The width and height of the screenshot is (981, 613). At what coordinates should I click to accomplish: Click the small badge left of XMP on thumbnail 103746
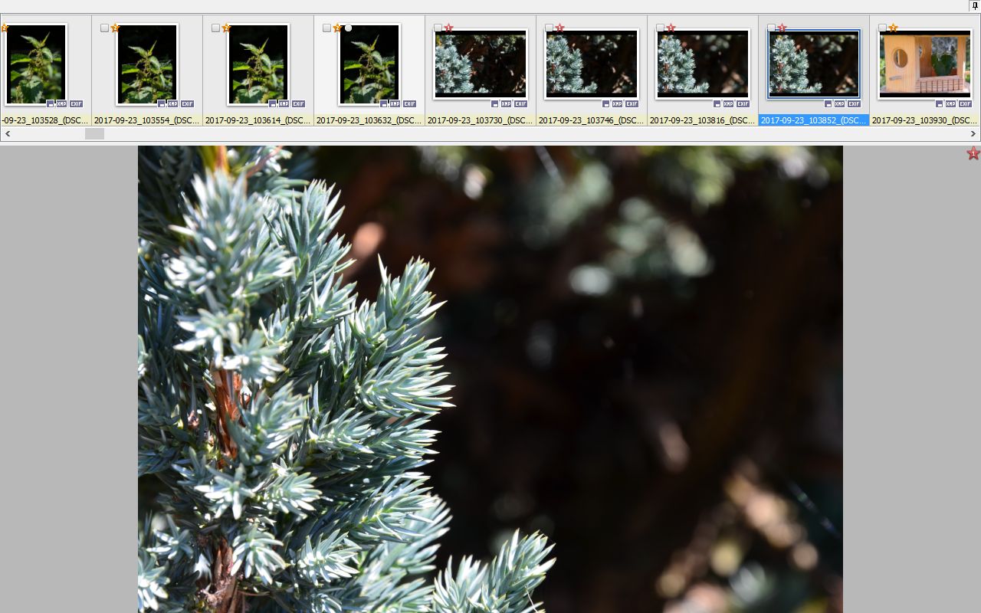(x=606, y=104)
